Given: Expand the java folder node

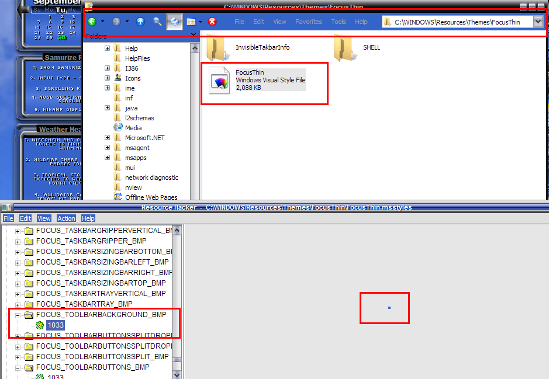Looking at the screenshot, I should coord(107,107).
